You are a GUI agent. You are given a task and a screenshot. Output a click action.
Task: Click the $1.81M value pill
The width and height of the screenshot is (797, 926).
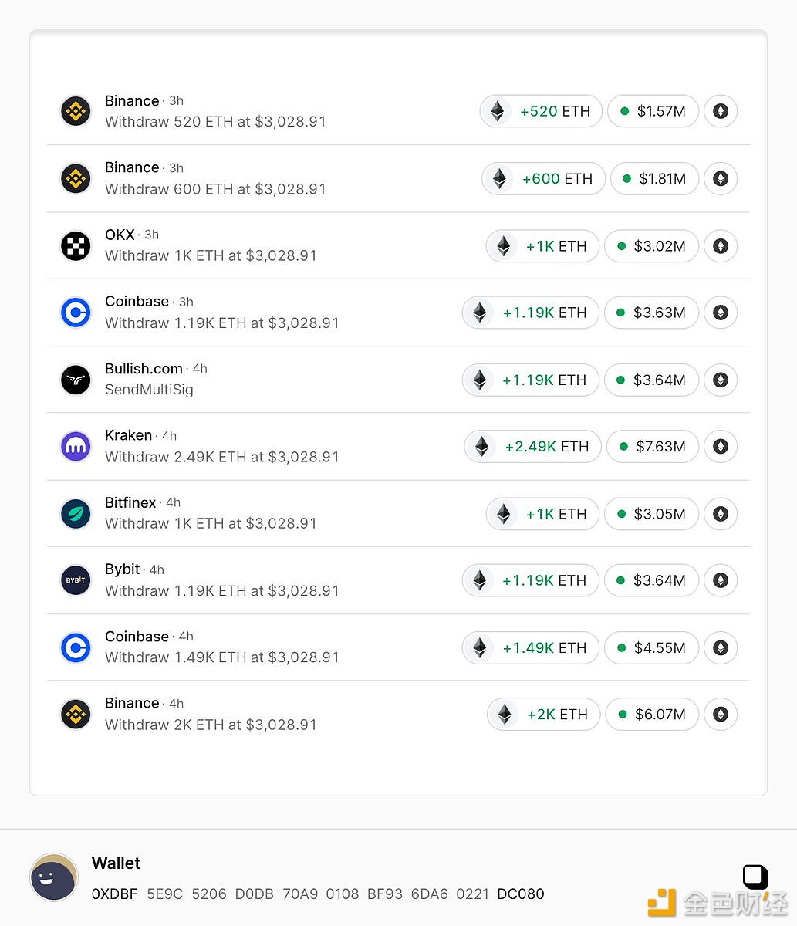click(654, 178)
